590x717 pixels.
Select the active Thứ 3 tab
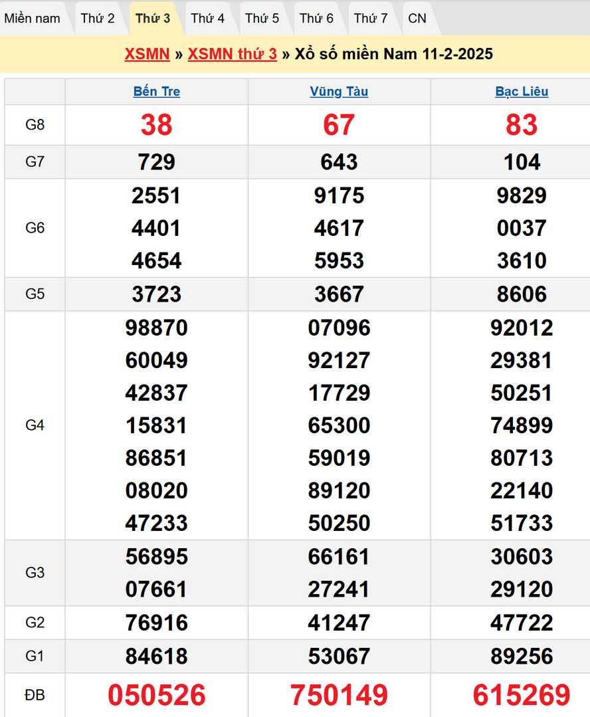point(153,18)
